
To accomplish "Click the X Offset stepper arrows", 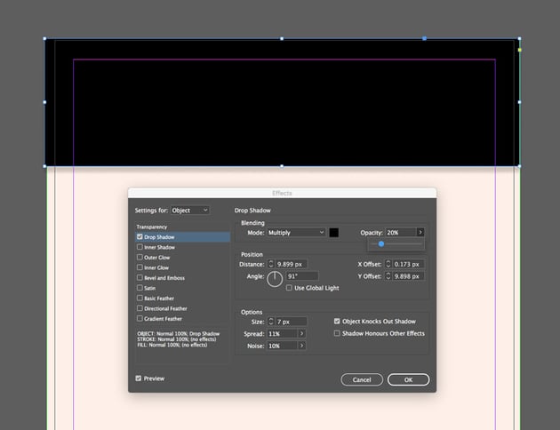I will 388,264.
